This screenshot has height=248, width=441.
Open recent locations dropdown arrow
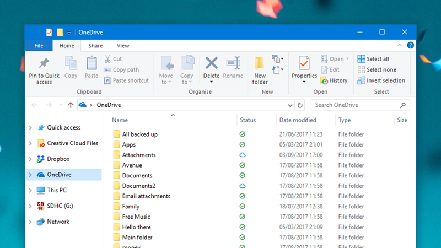[61, 105]
